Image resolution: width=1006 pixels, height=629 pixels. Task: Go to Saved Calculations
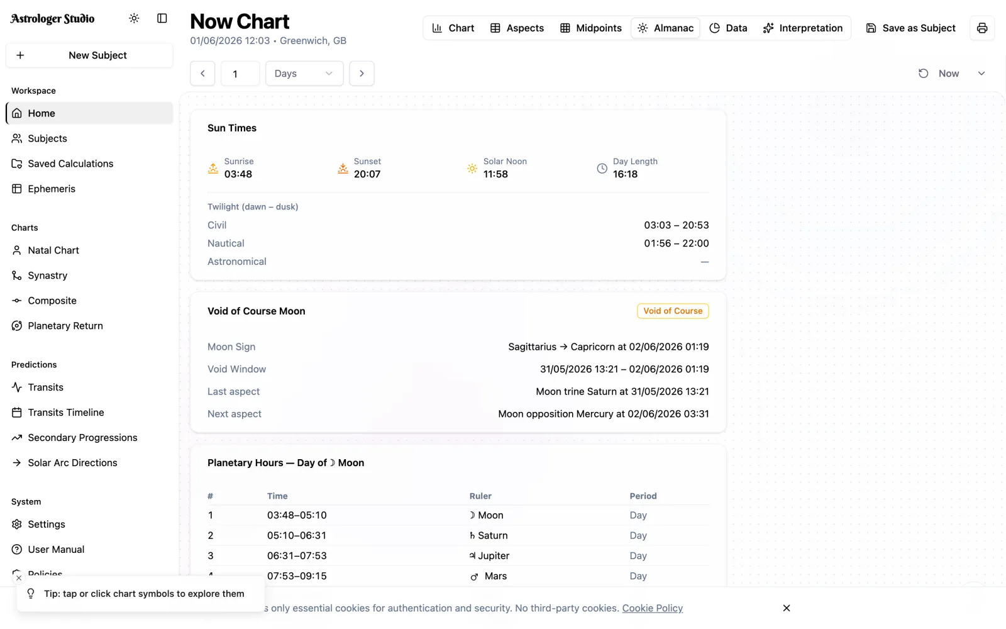click(89, 164)
